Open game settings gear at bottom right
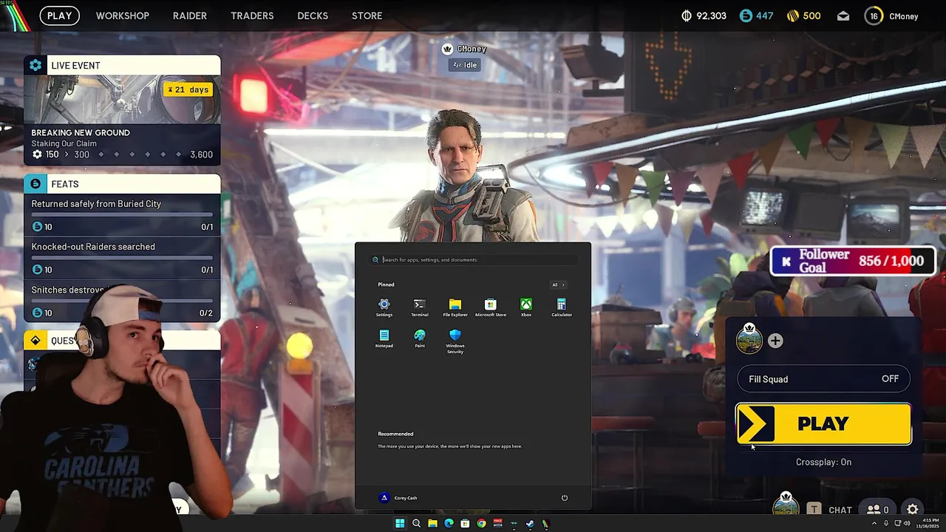Screen dimensions: 946x532 (x=913, y=509)
